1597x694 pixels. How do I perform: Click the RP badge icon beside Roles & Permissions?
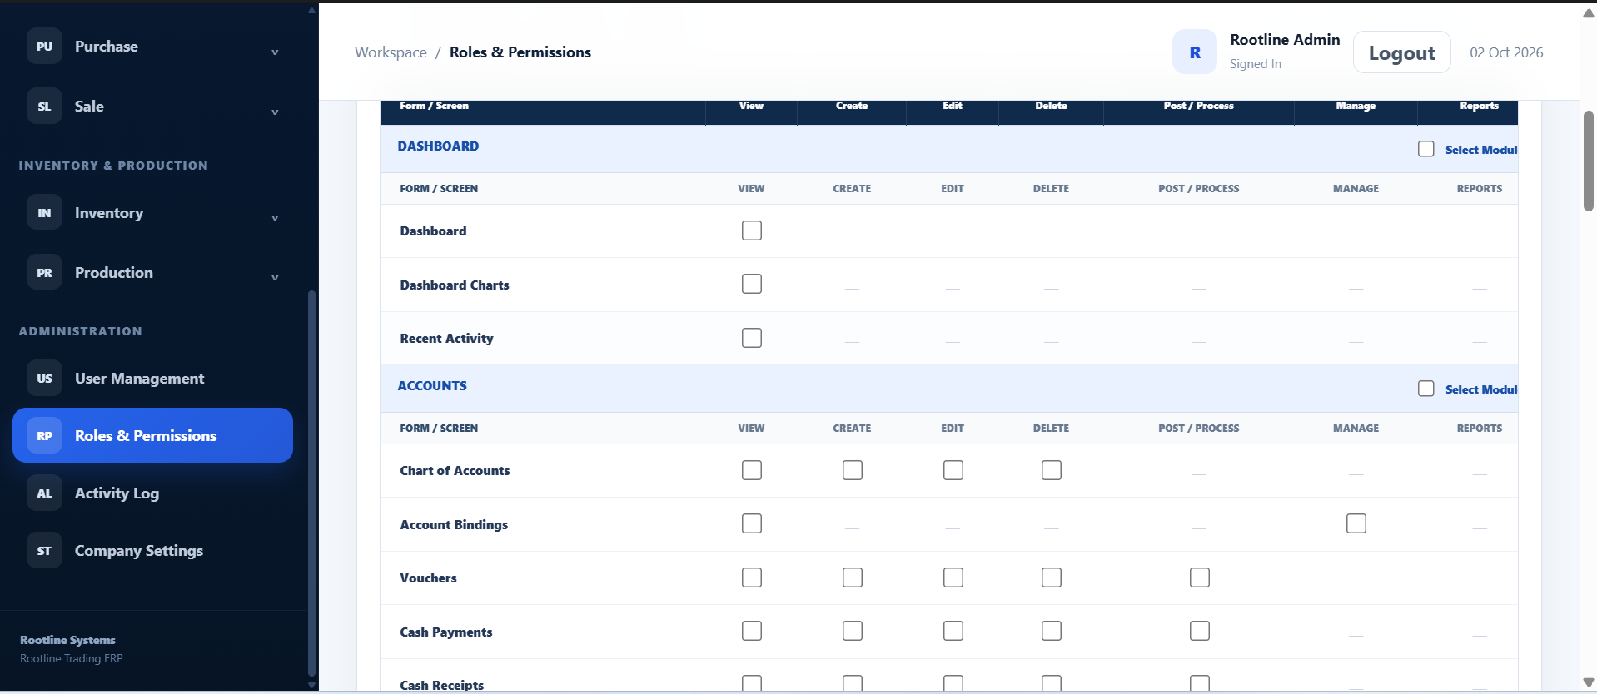pyautogui.click(x=44, y=436)
